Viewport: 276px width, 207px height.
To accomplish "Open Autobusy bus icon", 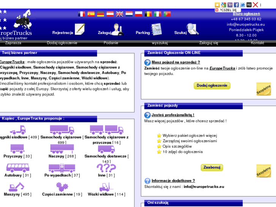I will pyautogui.click(x=18, y=168).
